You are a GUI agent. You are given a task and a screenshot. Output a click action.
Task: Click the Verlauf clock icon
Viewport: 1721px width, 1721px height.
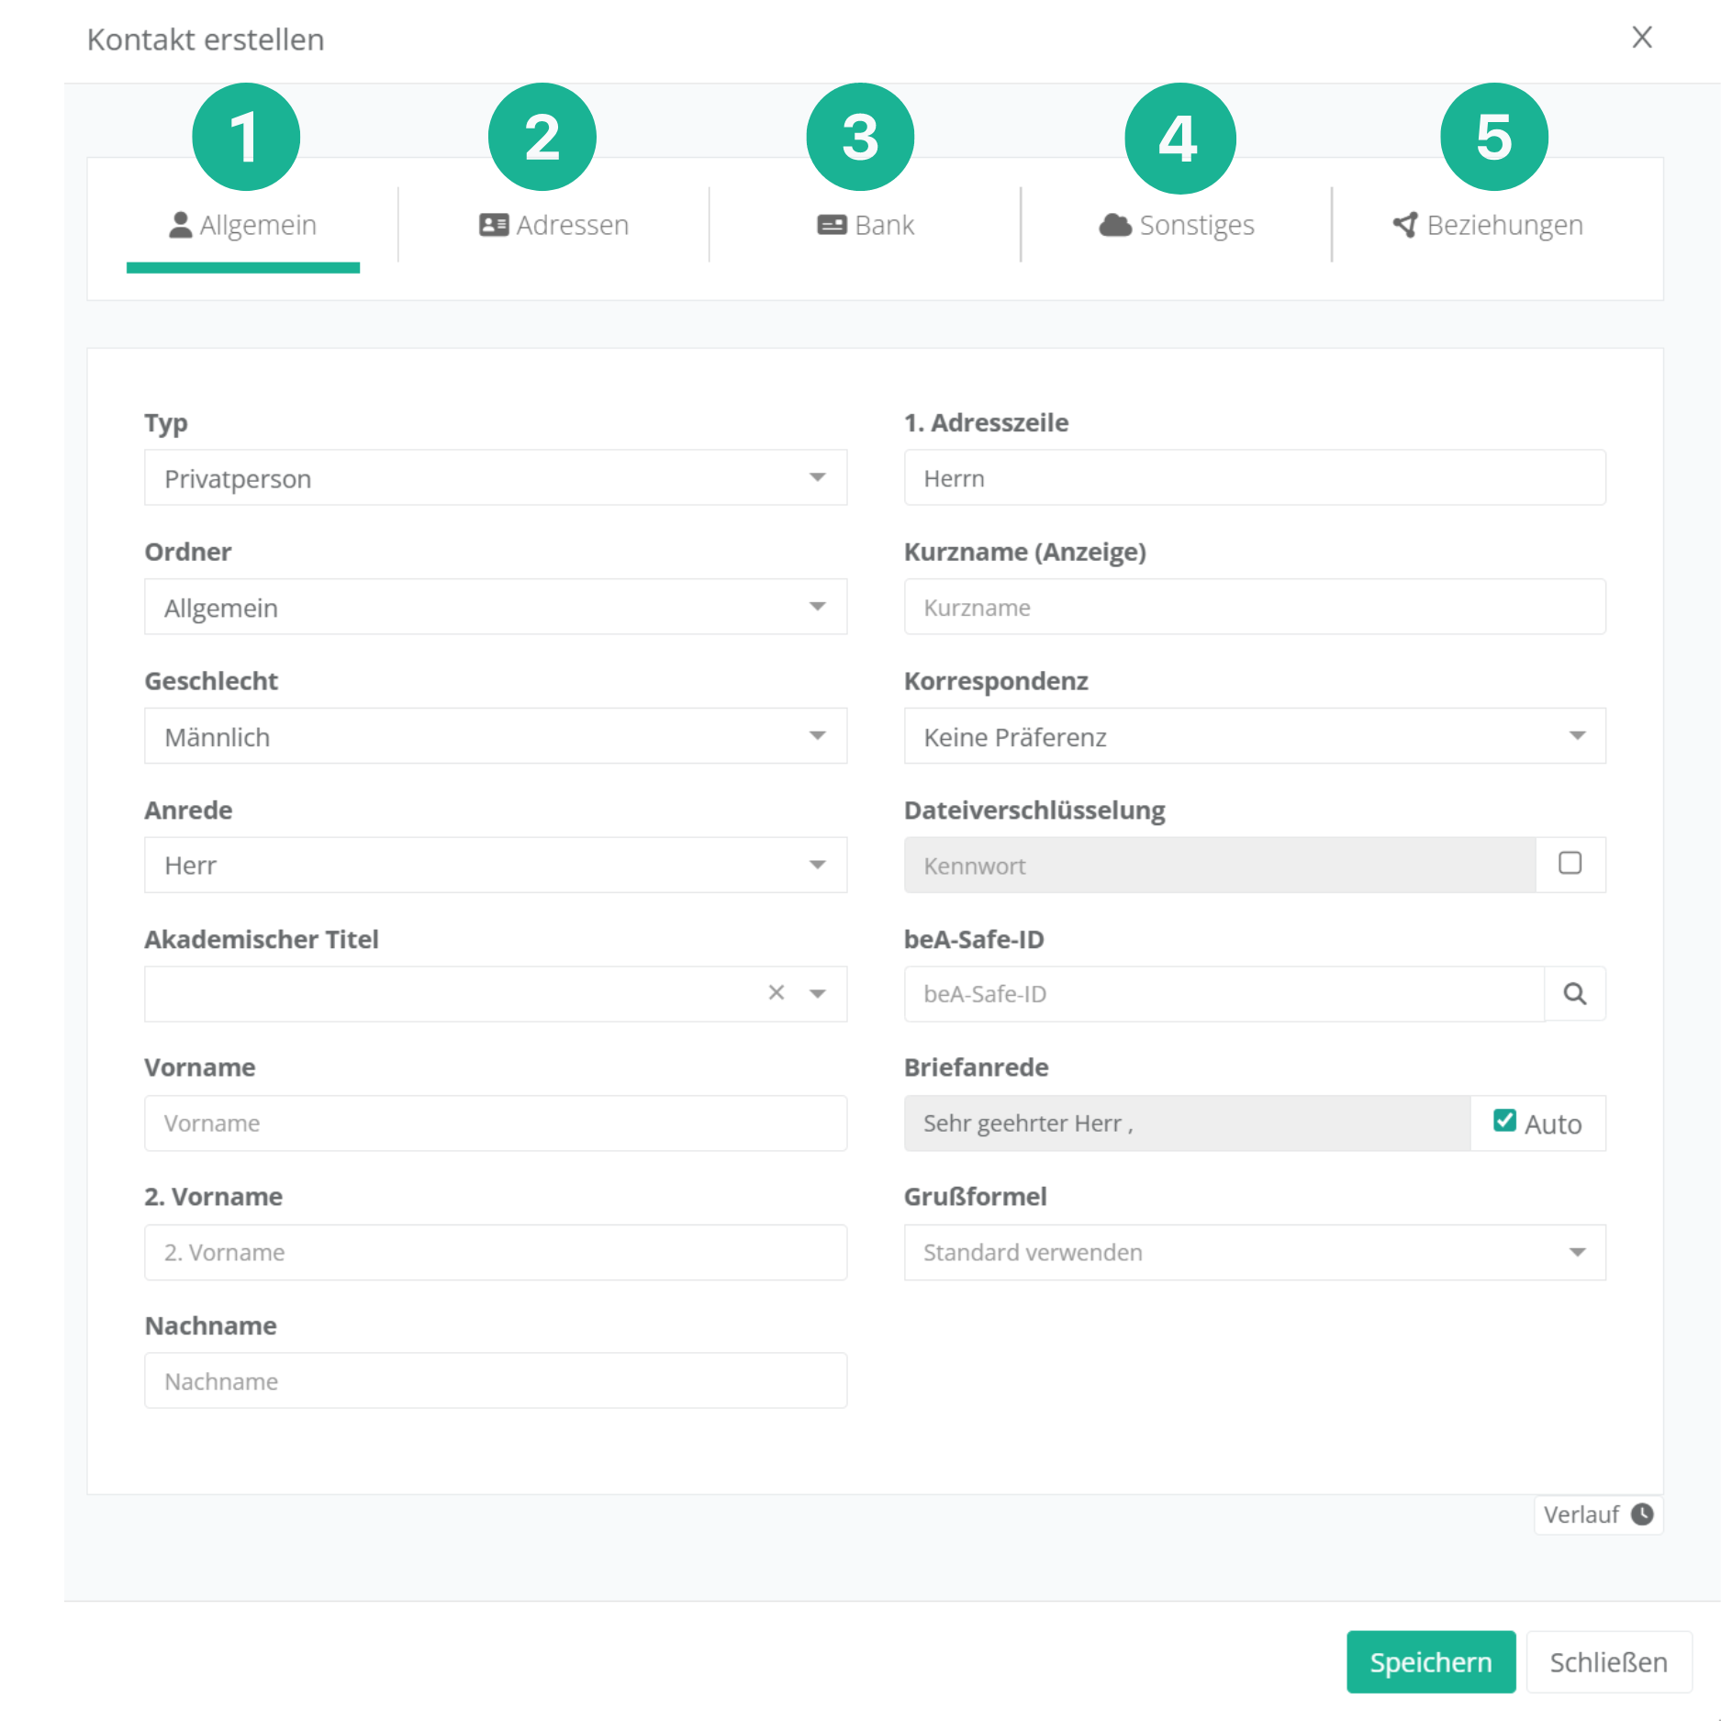pos(1642,1514)
